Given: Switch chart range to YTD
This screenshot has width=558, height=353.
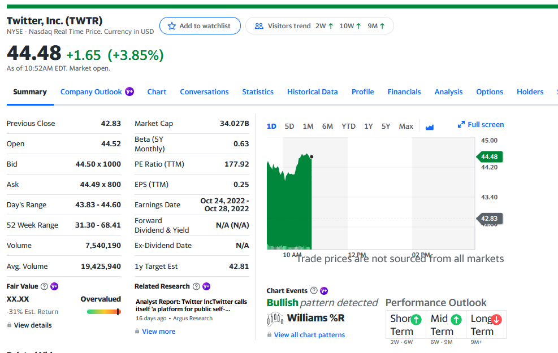Looking at the screenshot, I should pyautogui.click(x=348, y=126).
